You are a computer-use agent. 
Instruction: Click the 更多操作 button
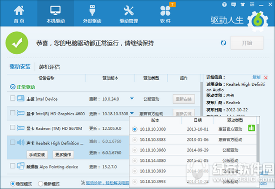(63, 155)
